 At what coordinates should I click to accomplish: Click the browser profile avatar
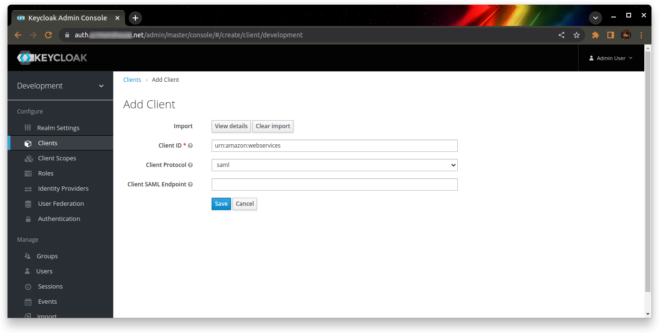click(x=626, y=35)
